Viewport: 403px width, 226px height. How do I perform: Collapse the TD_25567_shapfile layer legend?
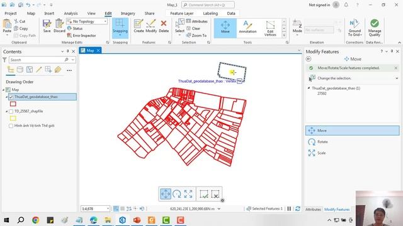click(7, 111)
